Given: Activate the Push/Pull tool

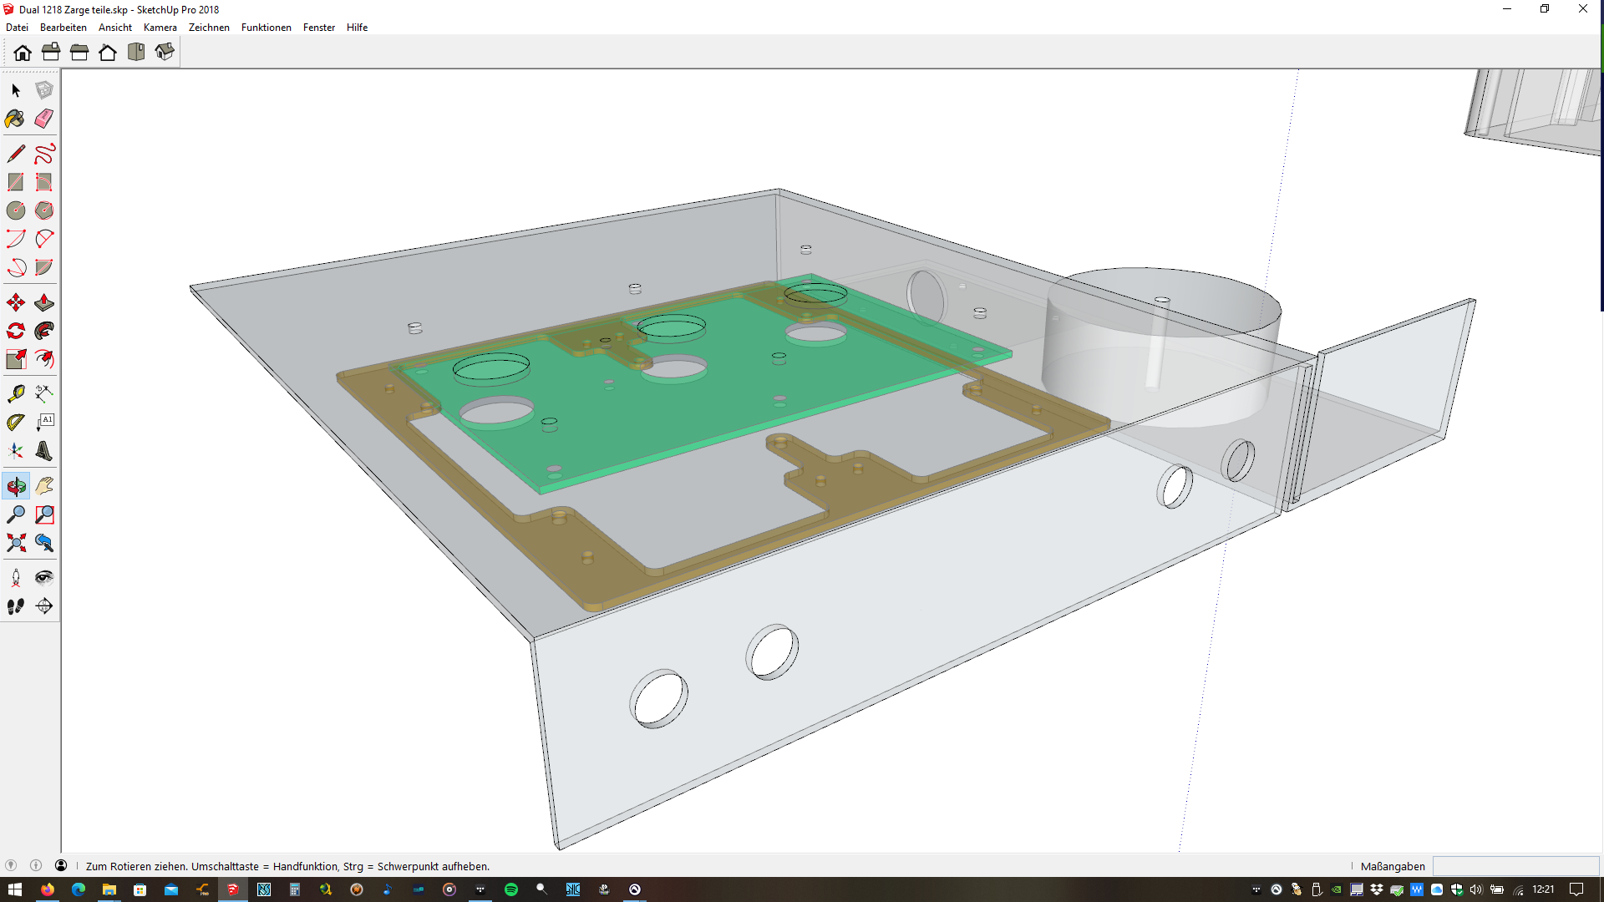Looking at the screenshot, I should [x=44, y=302].
